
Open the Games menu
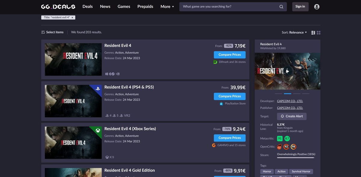point(124,7)
